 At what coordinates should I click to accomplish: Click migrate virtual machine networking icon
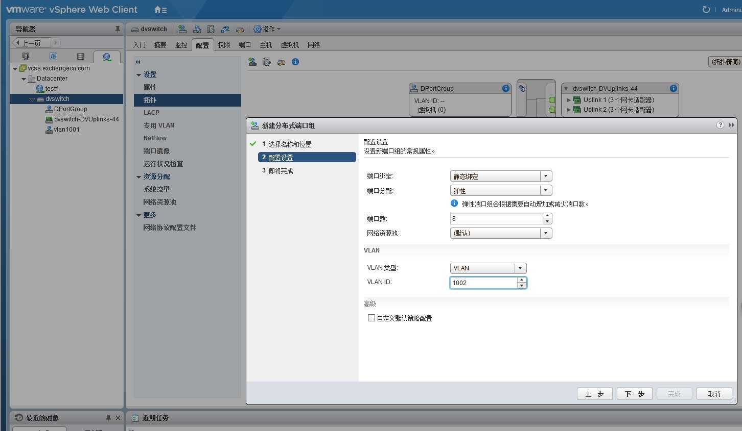[x=225, y=29]
